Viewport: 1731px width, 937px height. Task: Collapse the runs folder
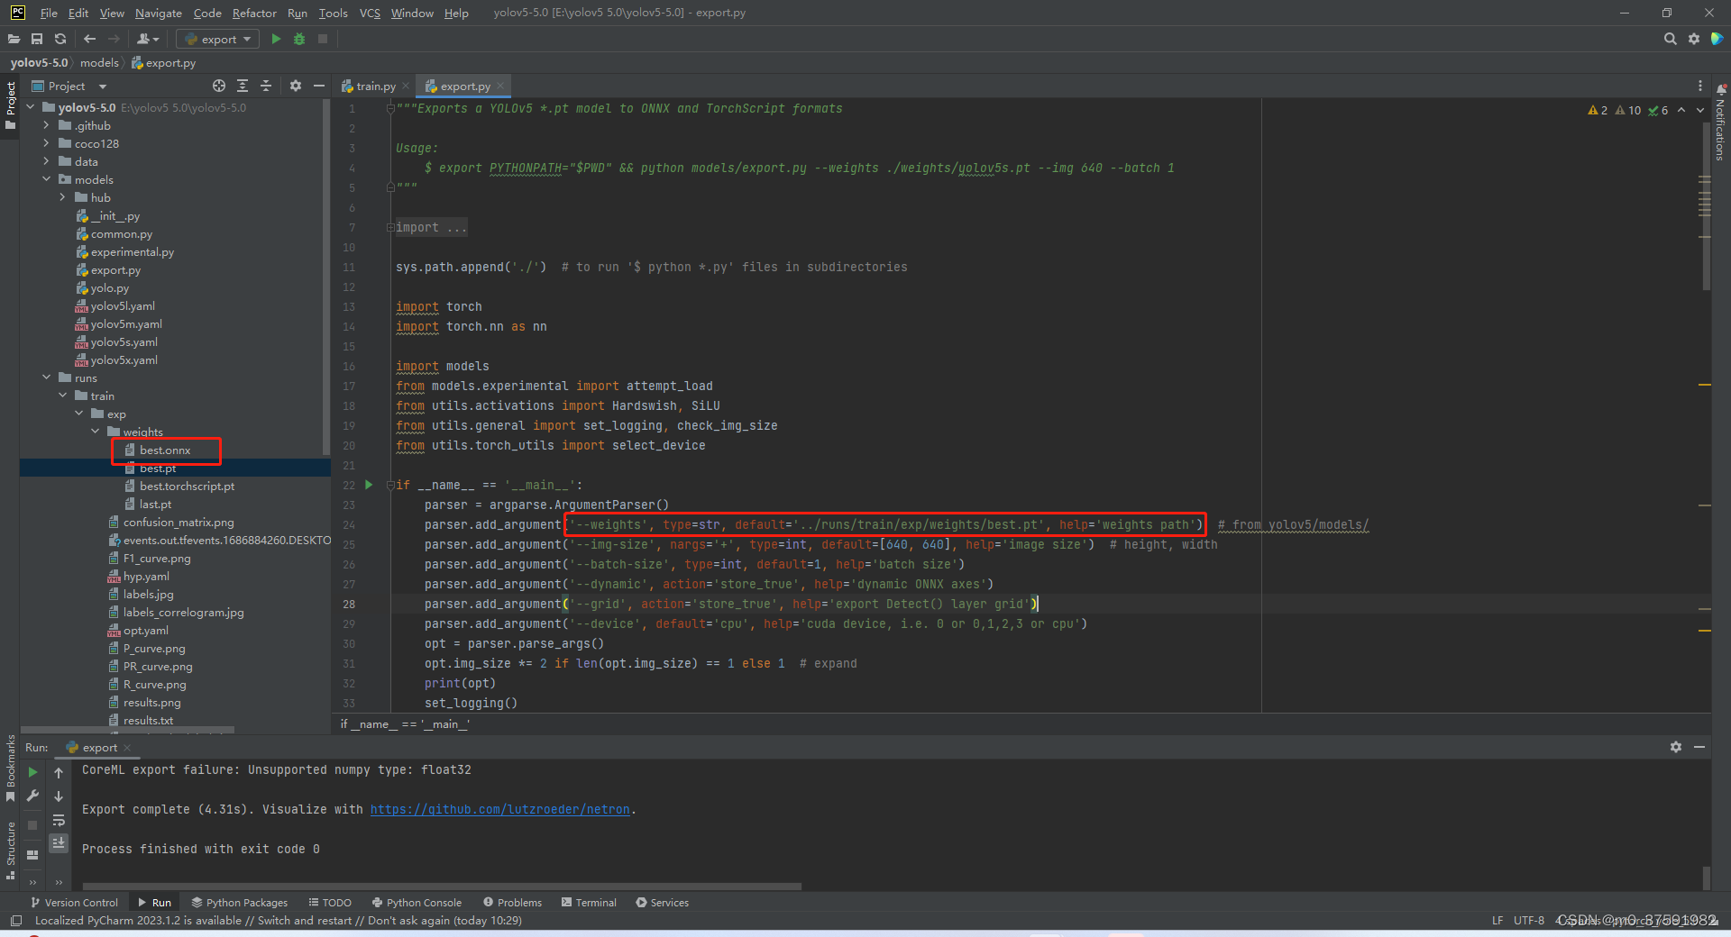(46, 378)
